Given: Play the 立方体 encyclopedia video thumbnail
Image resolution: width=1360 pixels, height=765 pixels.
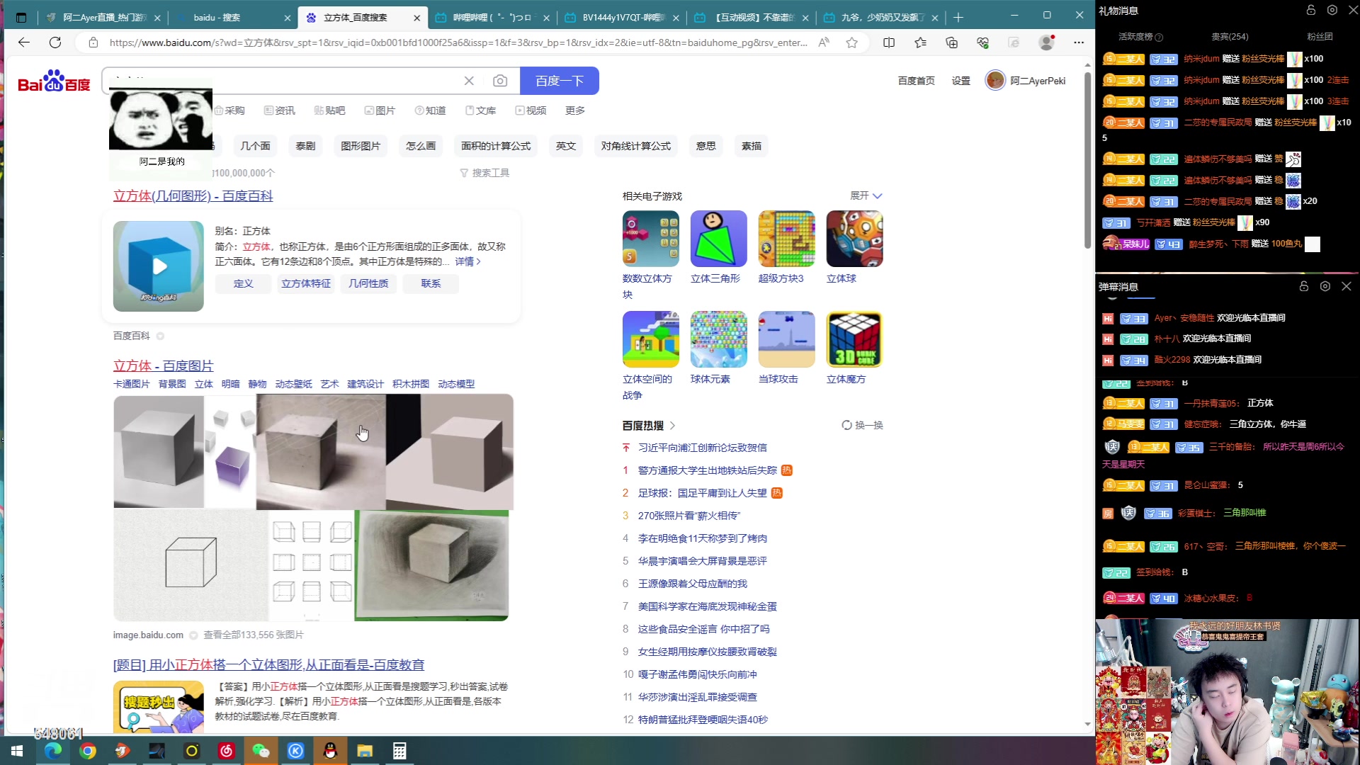Looking at the screenshot, I should click(159, 266).
